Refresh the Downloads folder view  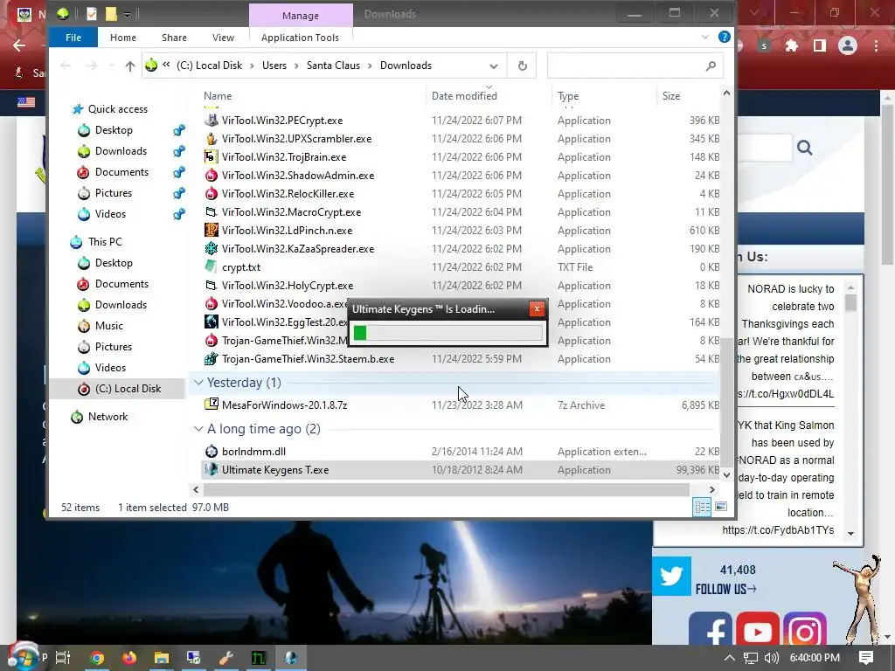(x=523, y=66)
